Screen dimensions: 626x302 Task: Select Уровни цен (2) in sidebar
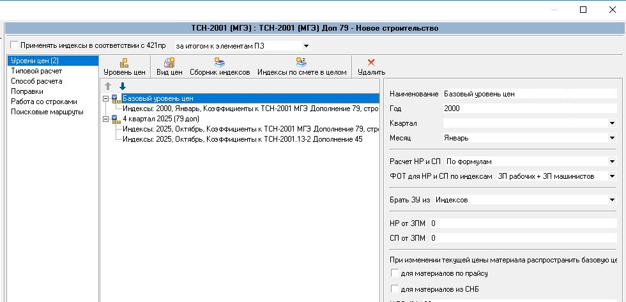coord(53,61)
